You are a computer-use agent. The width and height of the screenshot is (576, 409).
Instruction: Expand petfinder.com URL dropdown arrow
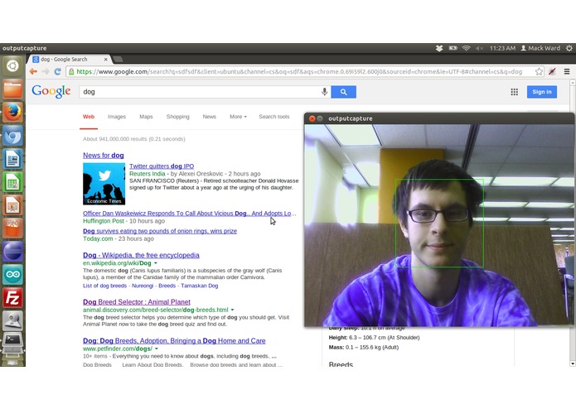click(157, 349)
